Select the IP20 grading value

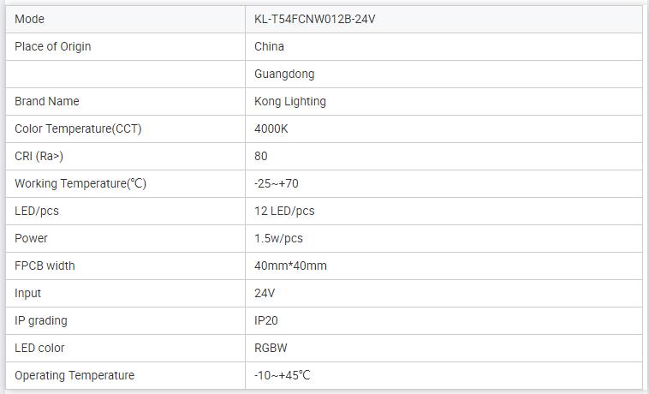click(266, 320)
